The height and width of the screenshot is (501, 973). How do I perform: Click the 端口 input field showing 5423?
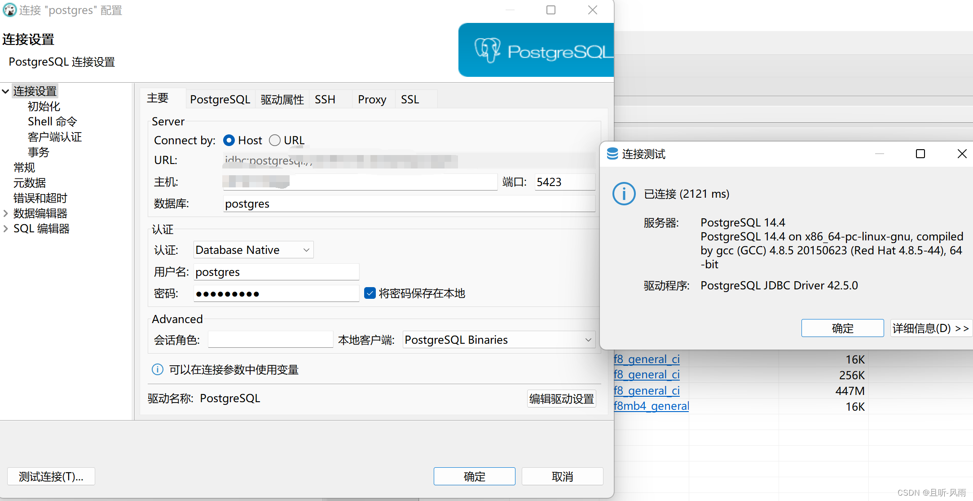coord(564,182)
